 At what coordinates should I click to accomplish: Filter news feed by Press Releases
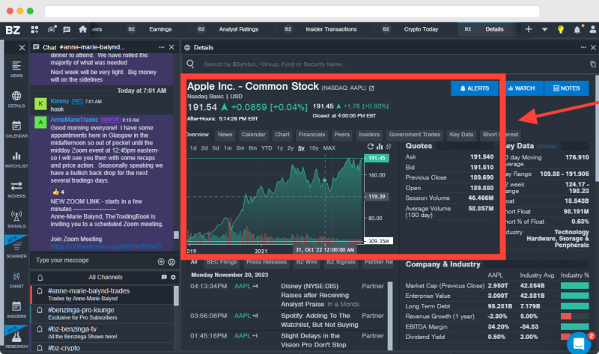tap(267, 262)
